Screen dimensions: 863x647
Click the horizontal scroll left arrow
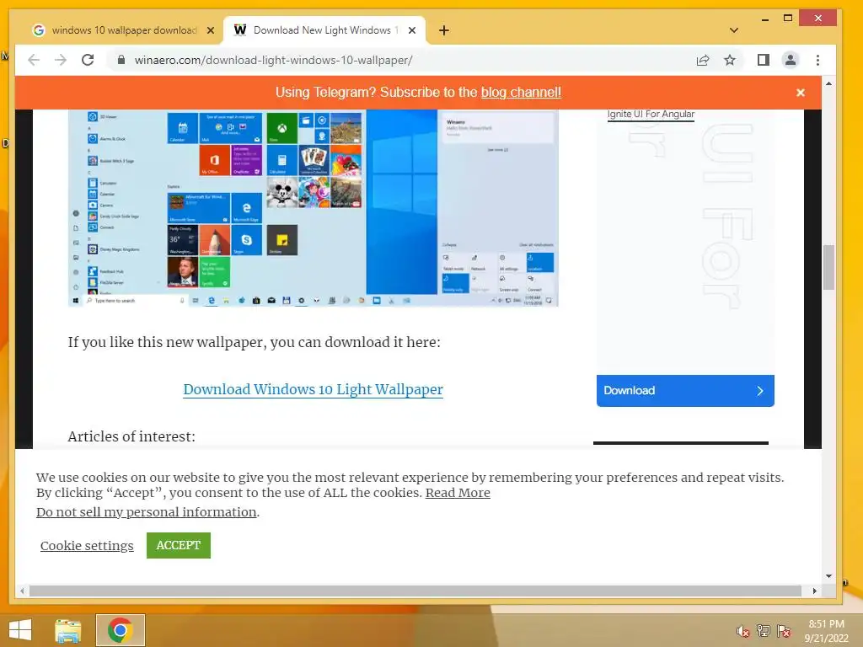click(x=22, y=591)
